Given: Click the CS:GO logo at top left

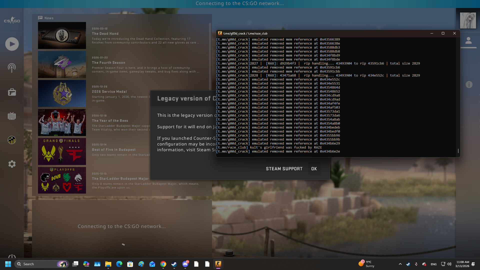Looking at the screenshot, I should (x=12, y=21).
